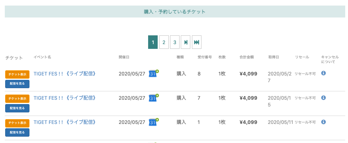Click ¥4,099 in reception number 8 row
This screenshot has height=143, width=348.
[x=248, y=74]
